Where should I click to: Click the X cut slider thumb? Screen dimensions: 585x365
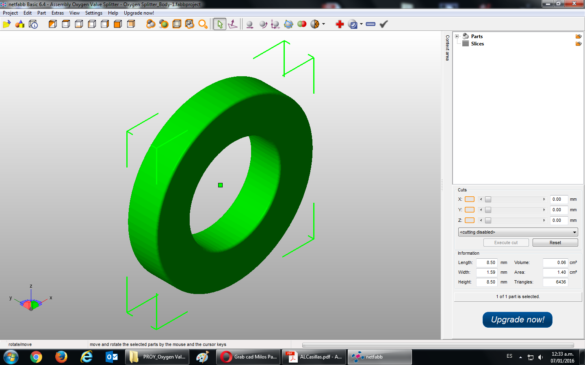point(488,199)
